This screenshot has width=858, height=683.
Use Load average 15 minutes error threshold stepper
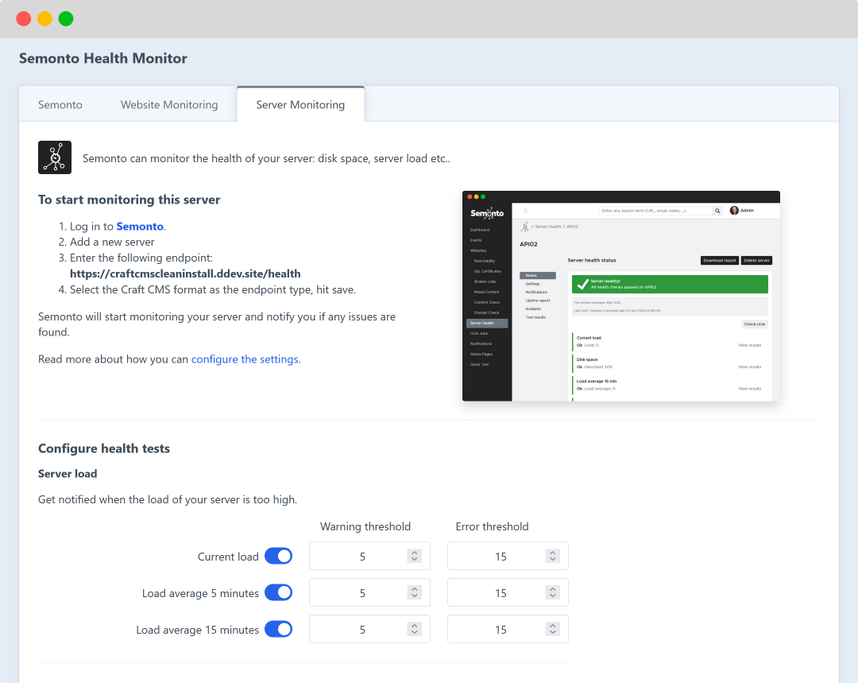pos(553,629)
